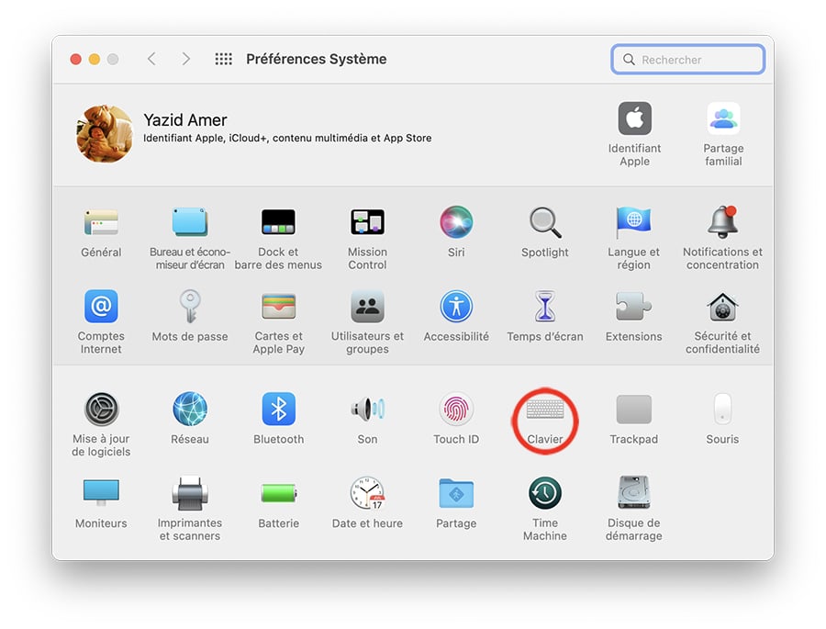
Task: Go forward with the right chevron
Action: (x=185, y=59)
